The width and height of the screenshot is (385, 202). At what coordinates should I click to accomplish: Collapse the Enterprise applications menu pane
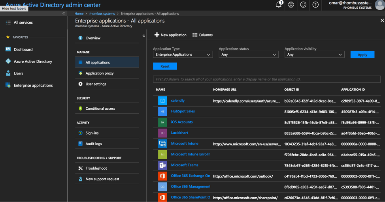coord(143,36)
